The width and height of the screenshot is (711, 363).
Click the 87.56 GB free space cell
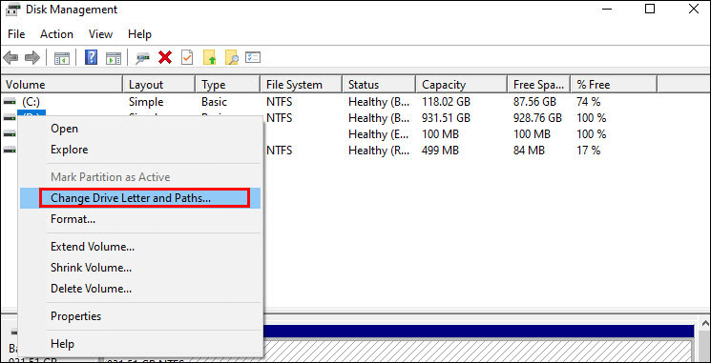pos(534,102)
